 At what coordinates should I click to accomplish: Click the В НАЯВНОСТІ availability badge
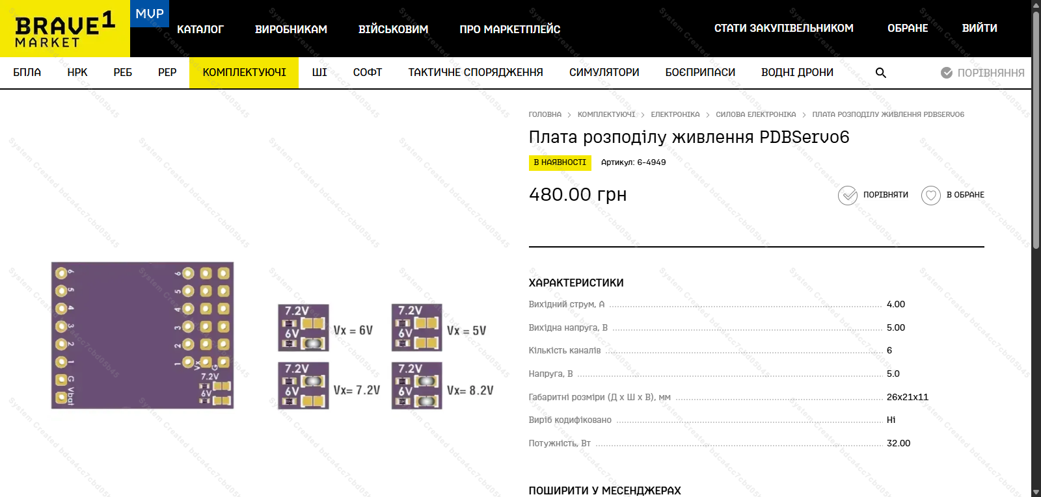click(560, 162)
